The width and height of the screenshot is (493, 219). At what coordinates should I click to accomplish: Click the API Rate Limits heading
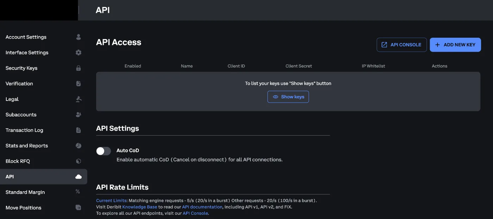(122, 187)
